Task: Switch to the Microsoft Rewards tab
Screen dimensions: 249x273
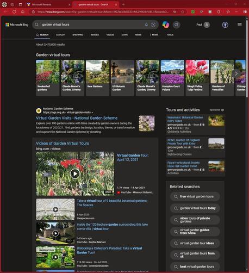Action: 48,4
